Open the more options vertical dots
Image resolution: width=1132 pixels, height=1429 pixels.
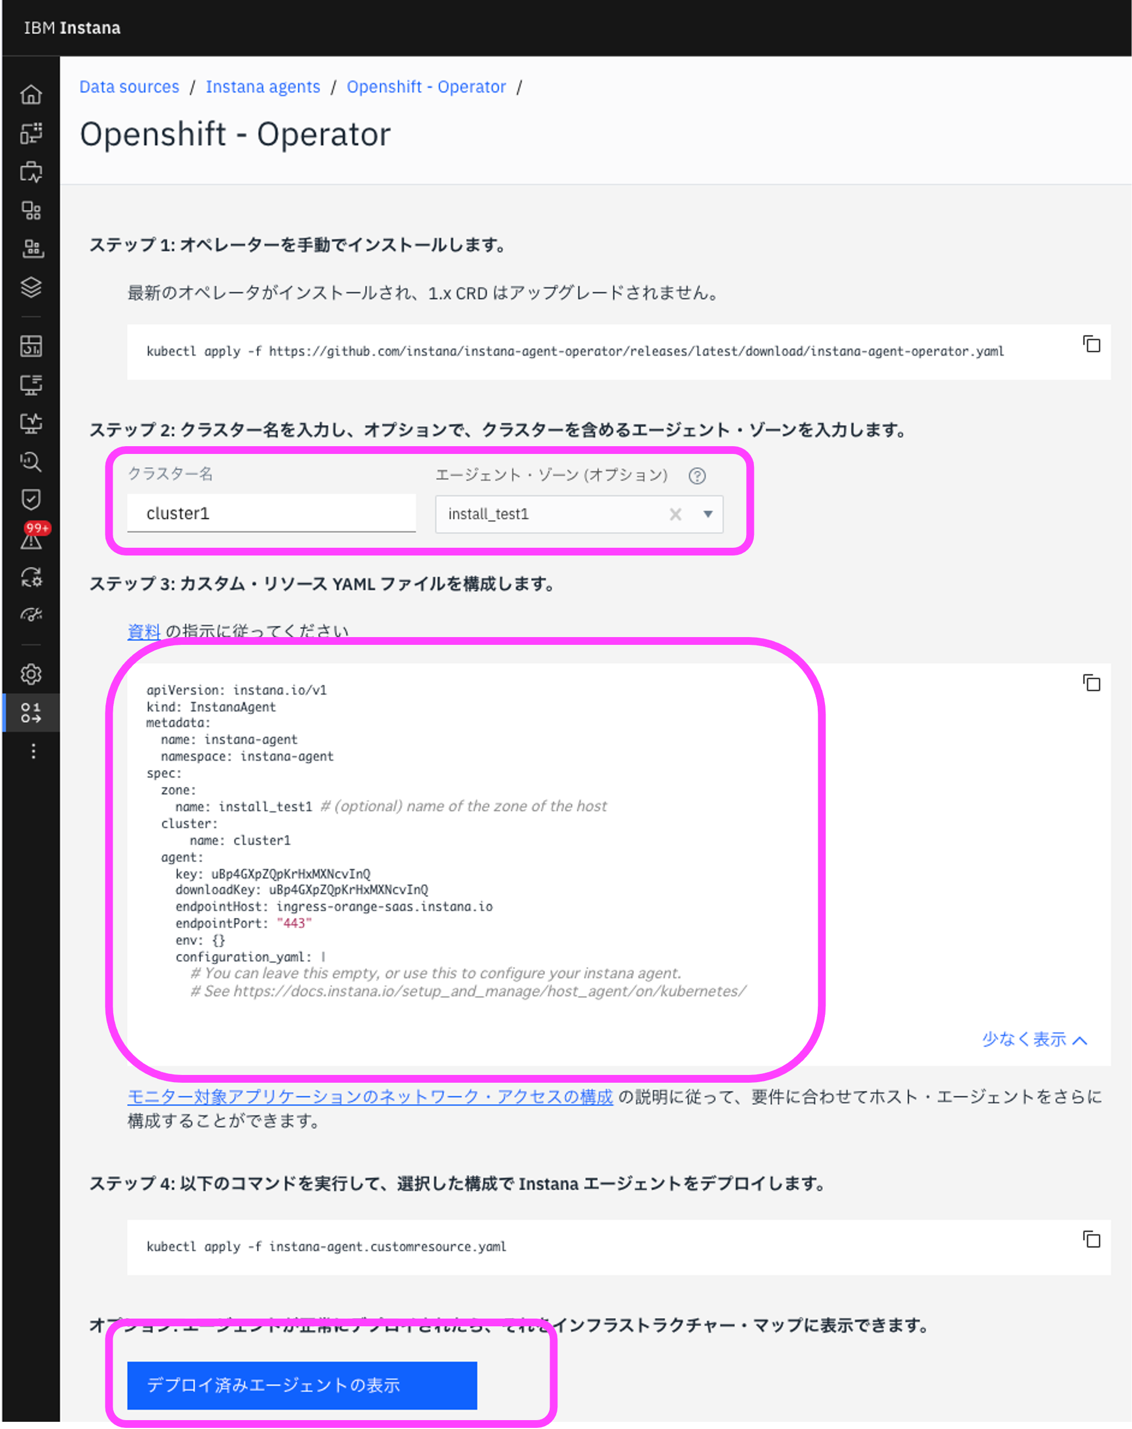pos(33,751)
